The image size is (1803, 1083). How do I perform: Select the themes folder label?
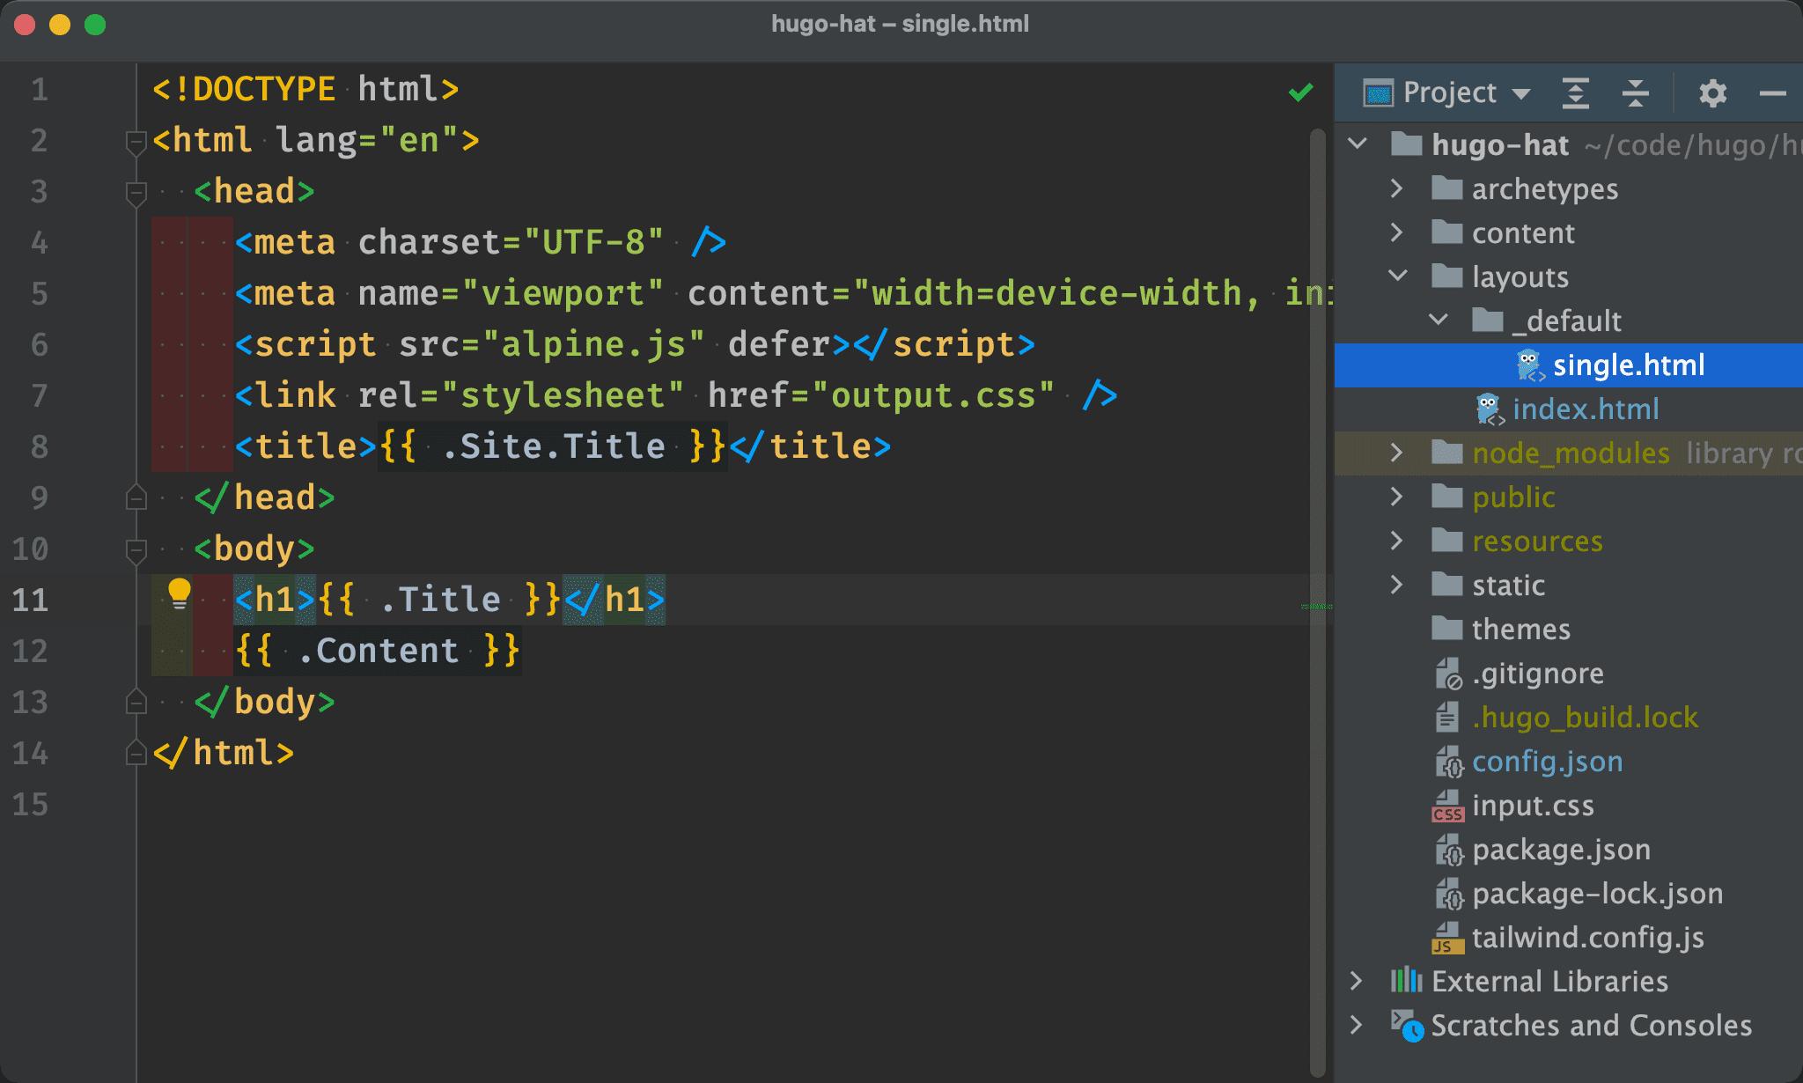pos(1520,629)
